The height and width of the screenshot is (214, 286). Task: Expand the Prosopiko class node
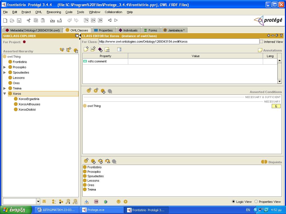[x=4, y=67]
